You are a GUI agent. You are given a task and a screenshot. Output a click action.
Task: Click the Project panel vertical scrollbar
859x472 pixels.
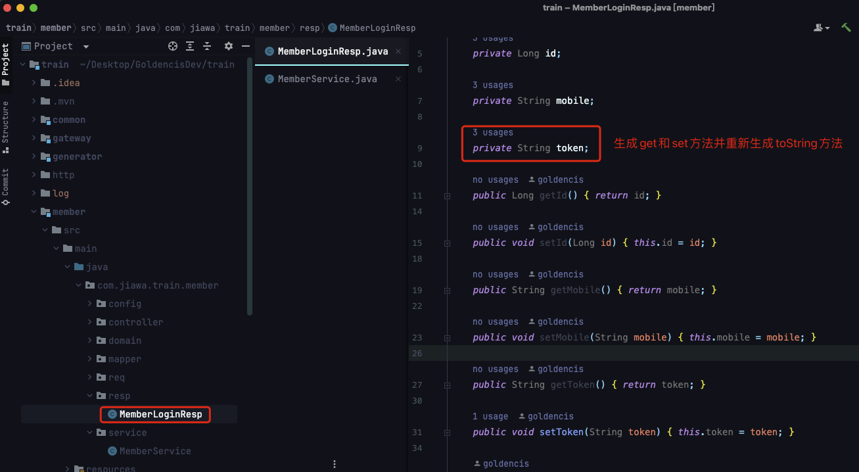pos(250,185)
